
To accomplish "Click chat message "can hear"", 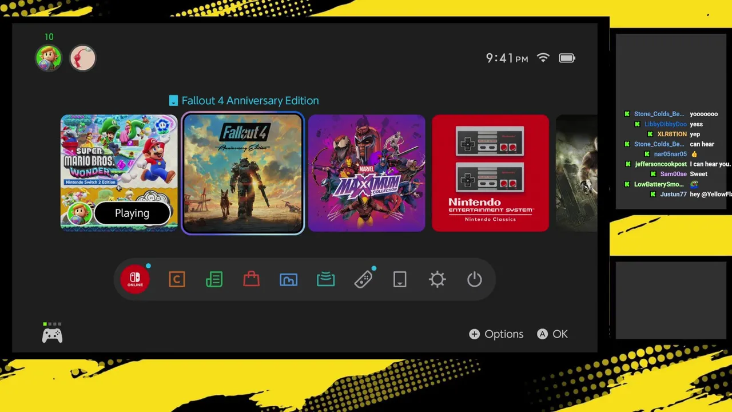I will tap(702, 144).
